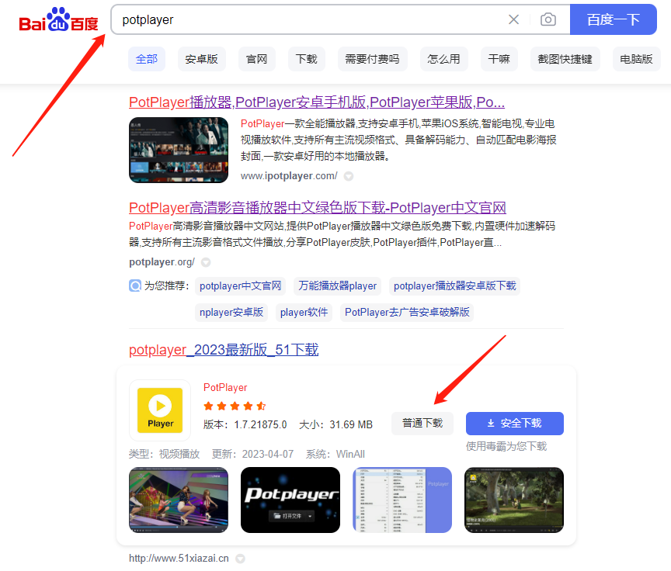This screenshot has width=671, height=571.
Task: Click the 普通下载 button
Action: coord(422,423)
